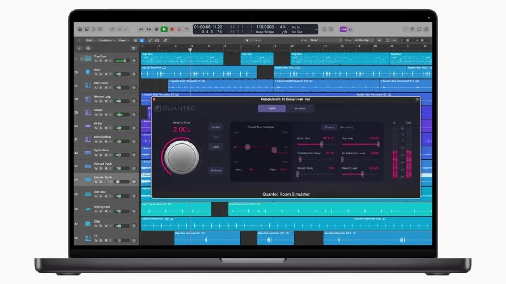Mute the Kick track

tap(96, 74)
